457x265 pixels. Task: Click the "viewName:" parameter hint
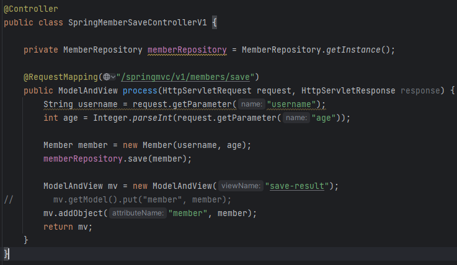[x=241, y=186]
